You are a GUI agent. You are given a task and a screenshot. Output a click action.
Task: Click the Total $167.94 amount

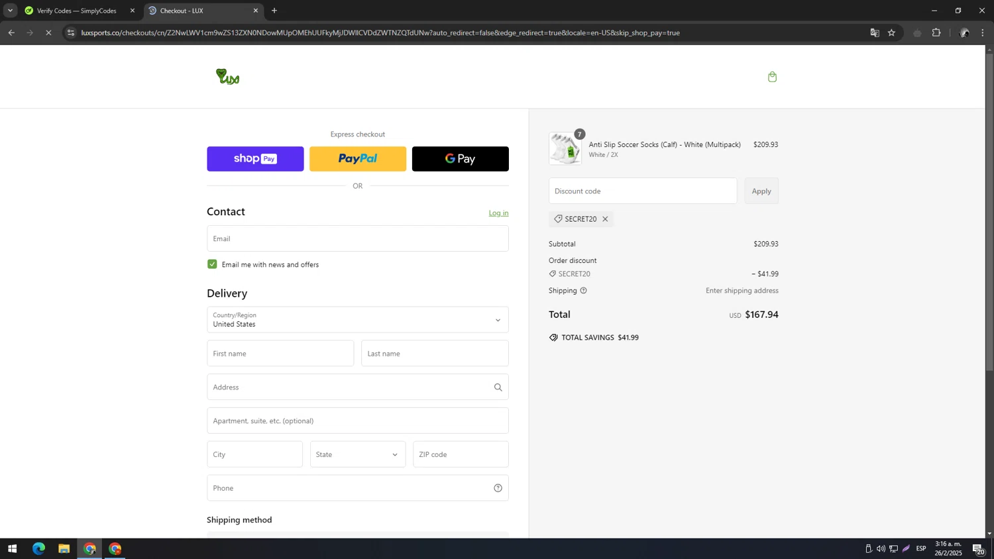coord(761,315)
